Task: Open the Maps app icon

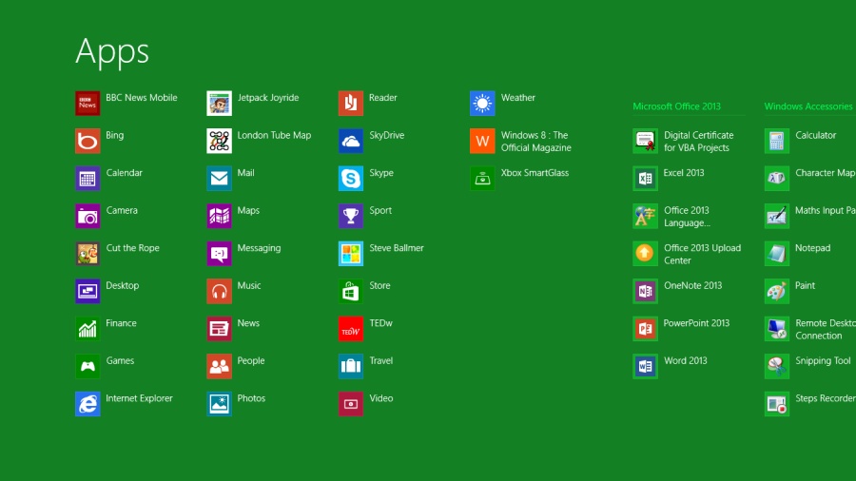Action: 219,216
